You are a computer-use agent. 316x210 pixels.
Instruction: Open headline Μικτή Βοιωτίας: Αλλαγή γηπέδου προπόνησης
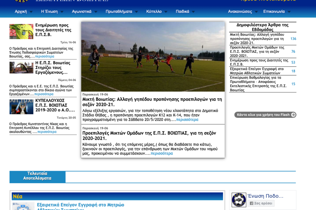coord(152,102)
